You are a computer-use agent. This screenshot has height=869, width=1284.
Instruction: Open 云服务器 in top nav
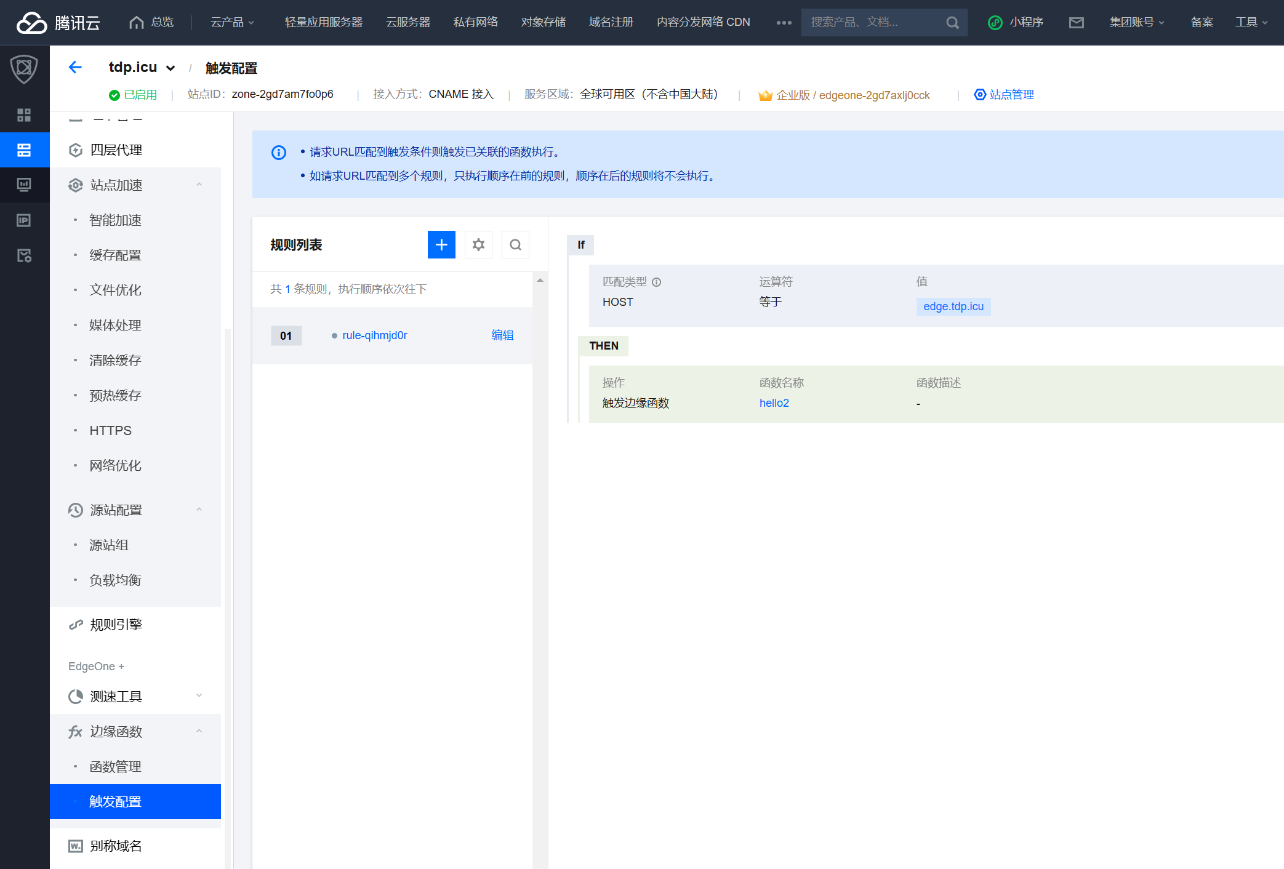pos(407,23)
